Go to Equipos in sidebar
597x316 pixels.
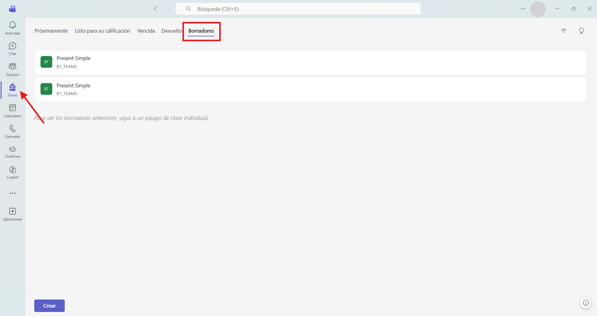coord(12,69)
